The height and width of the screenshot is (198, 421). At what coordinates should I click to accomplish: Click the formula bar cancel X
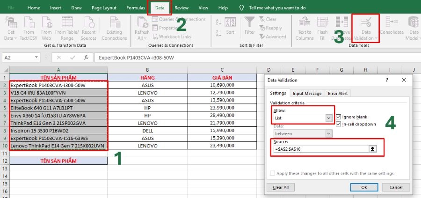[x=59, y=58]
